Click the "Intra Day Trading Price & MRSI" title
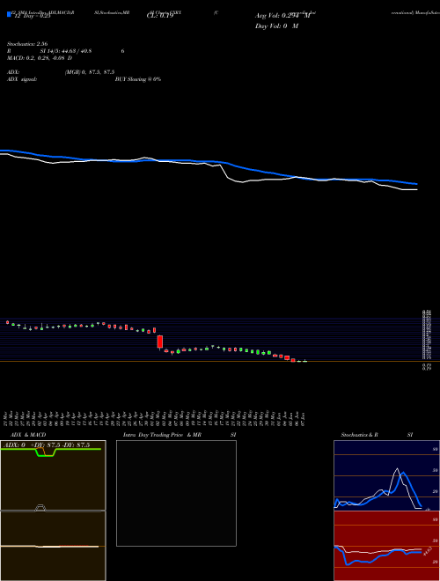This screenshot has height=581, width=440. [x=180, y=435]
